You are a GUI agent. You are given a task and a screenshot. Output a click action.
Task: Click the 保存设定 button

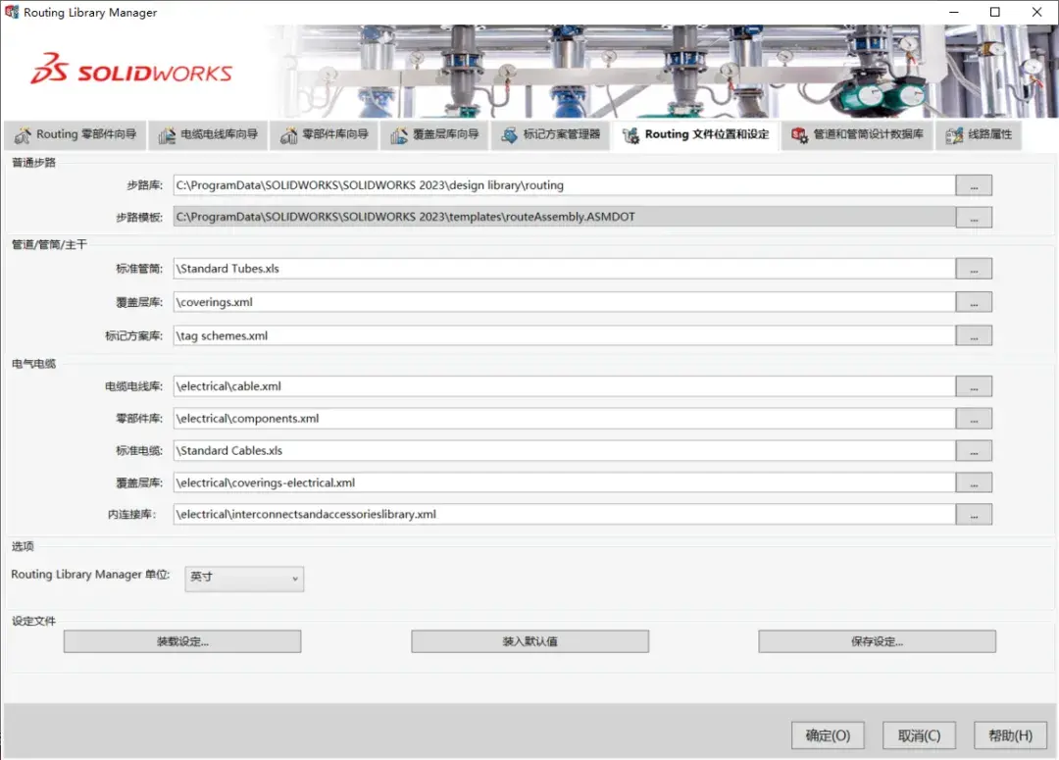click(877, 640)
